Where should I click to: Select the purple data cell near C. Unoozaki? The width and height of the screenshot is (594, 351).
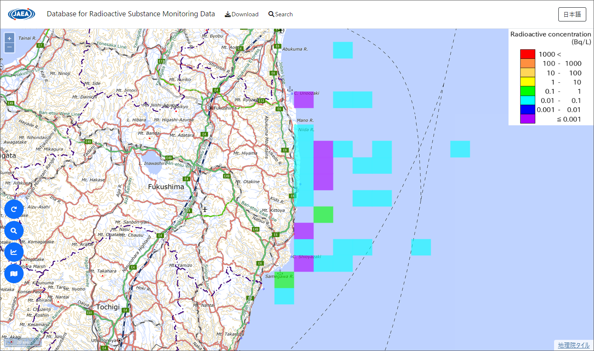tap(304, 100)
